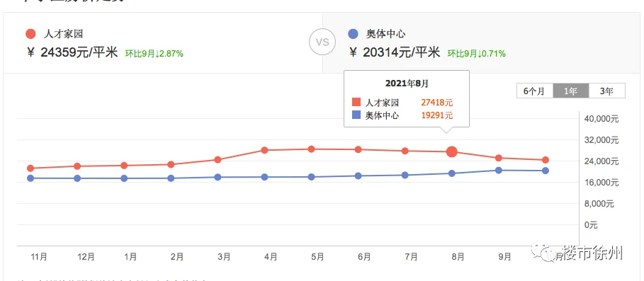The image size is (644, 281).
Task: Click the red data point for 4月
Action: click(264, 150)
